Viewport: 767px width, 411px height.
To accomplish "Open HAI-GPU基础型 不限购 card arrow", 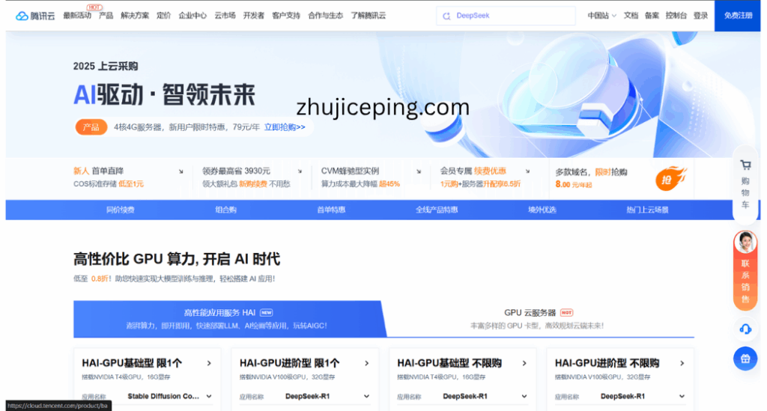I will tap(524, 363).
